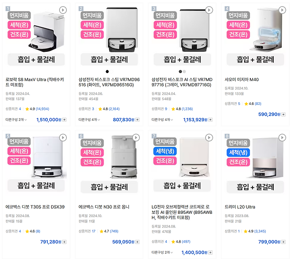Click plus icon beside 569,050원 price
The height and width of the screenshot is (259, 291).
point(138,242)
